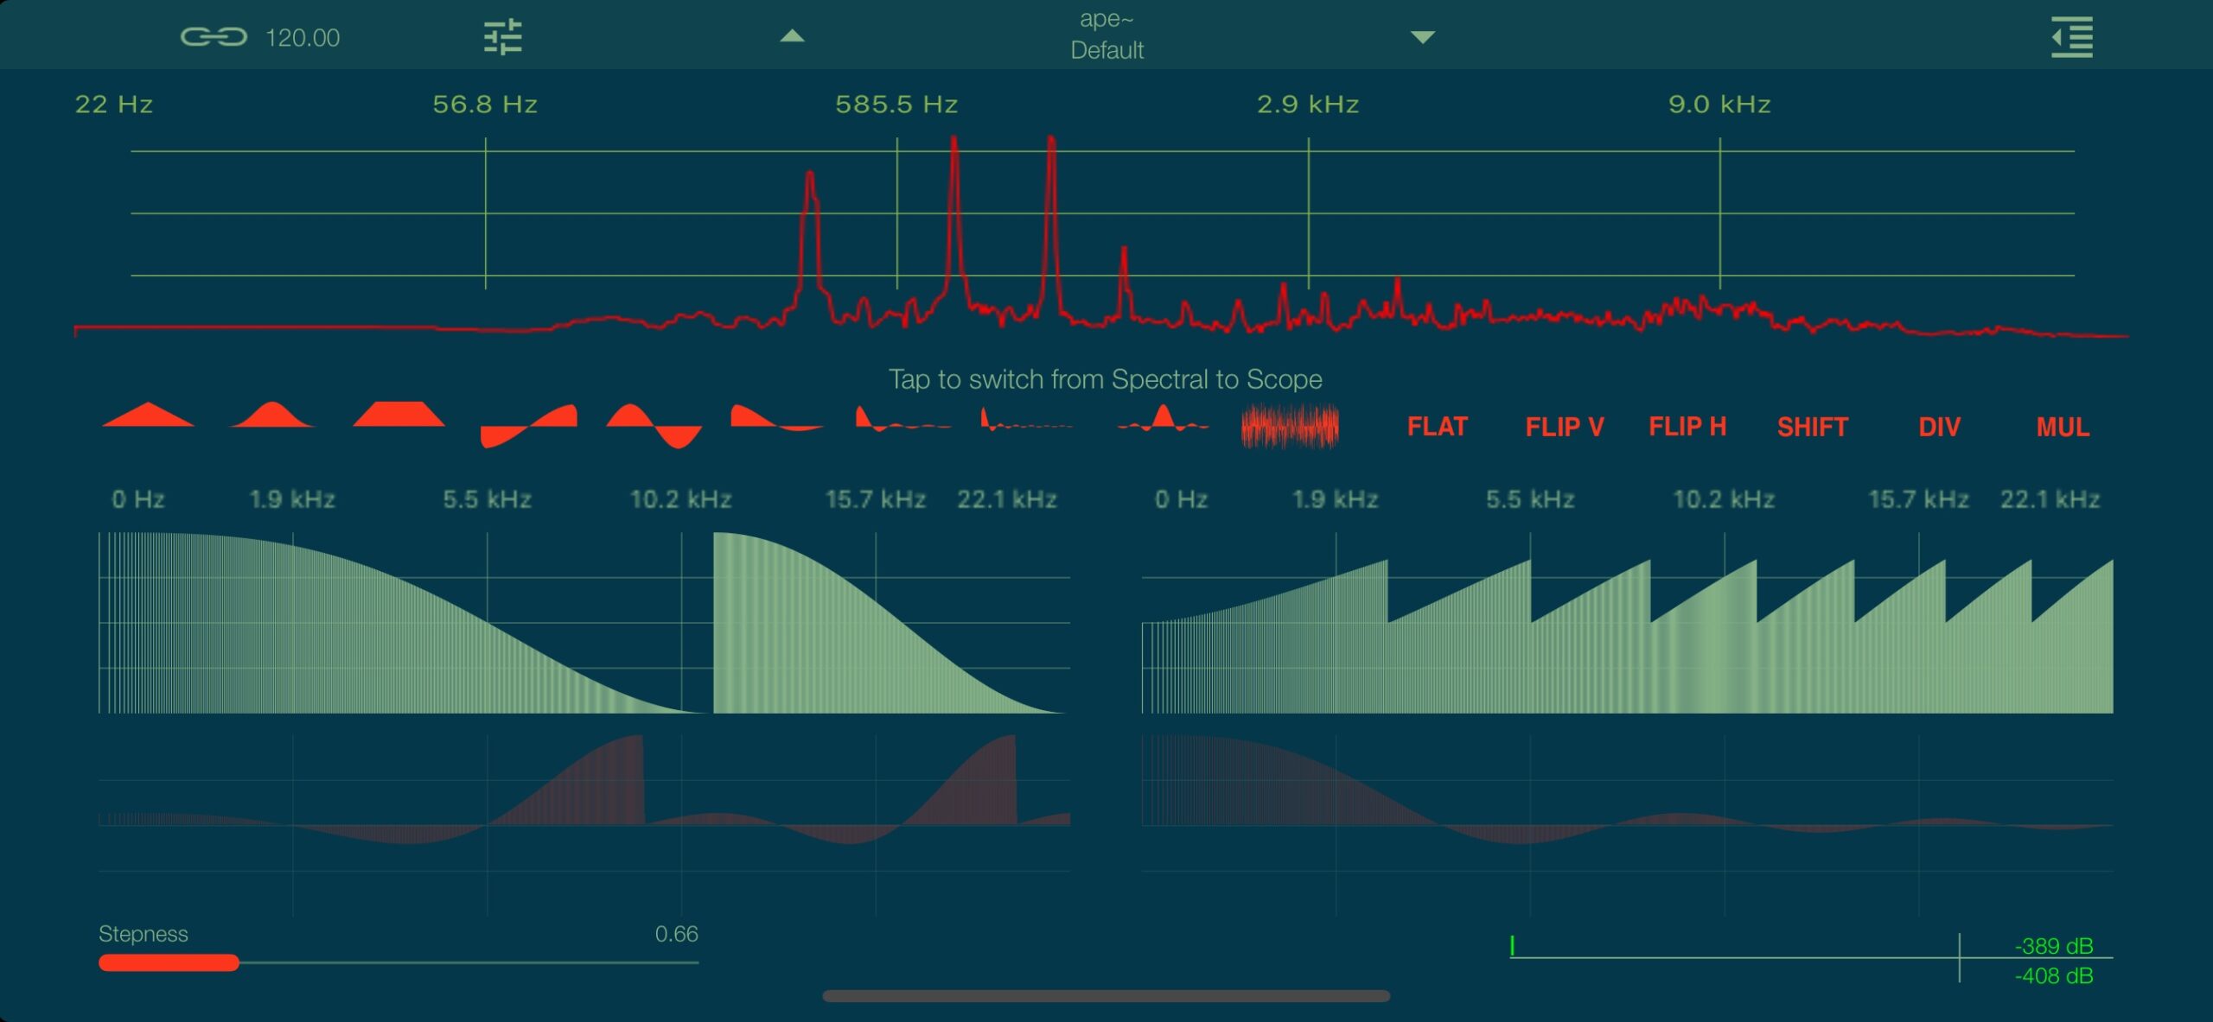Click the lower-left red modulation curve
Screen dimensions: 2213x1022
click(x=584, y=825)
